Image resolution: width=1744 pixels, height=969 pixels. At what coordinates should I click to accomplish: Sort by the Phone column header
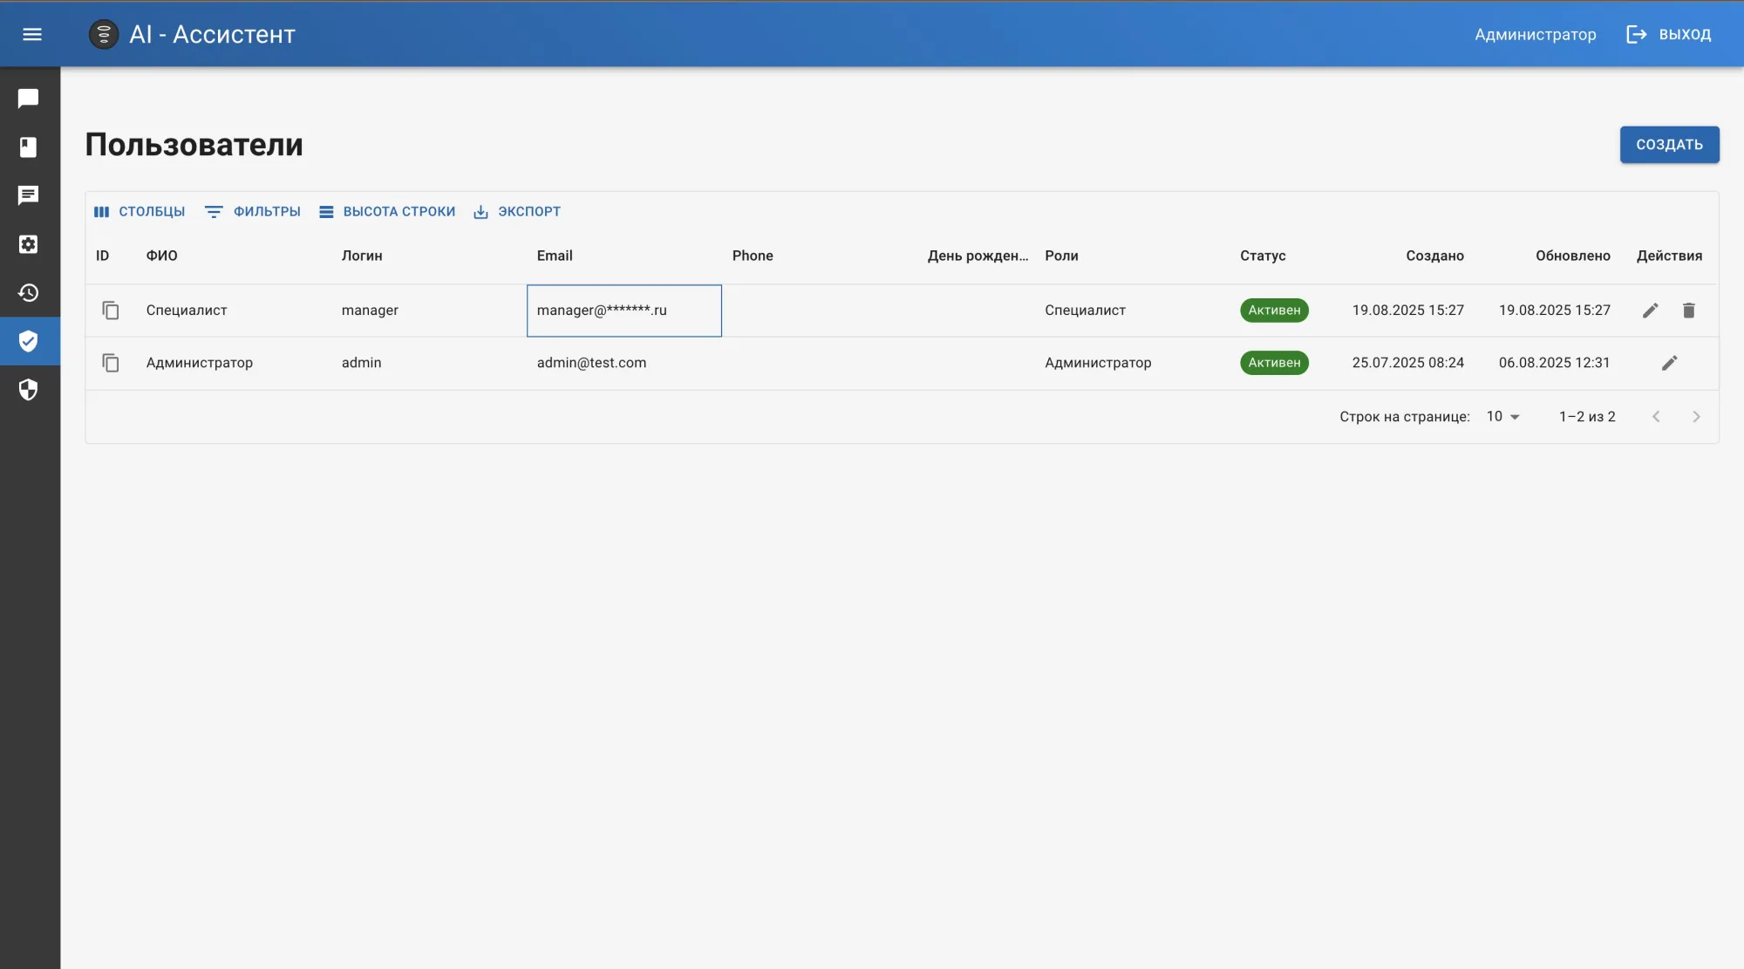(x=753, y=256)
